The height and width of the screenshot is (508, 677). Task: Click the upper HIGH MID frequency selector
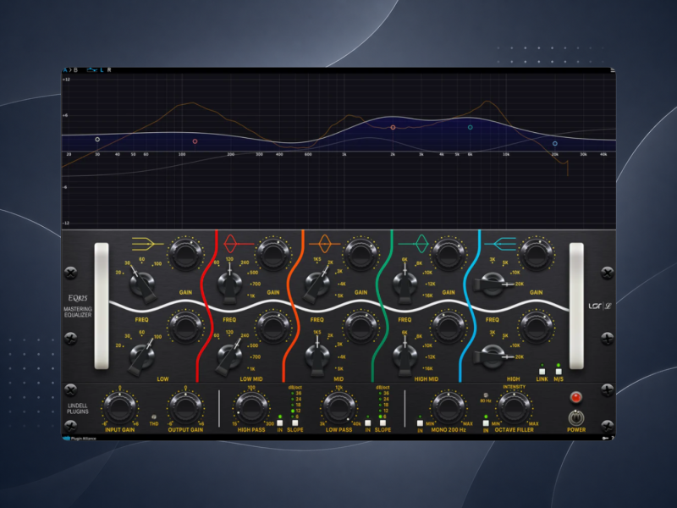tap(405, 284)
